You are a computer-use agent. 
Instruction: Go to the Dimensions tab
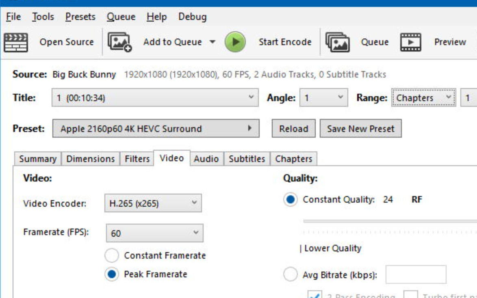point(90,159)
